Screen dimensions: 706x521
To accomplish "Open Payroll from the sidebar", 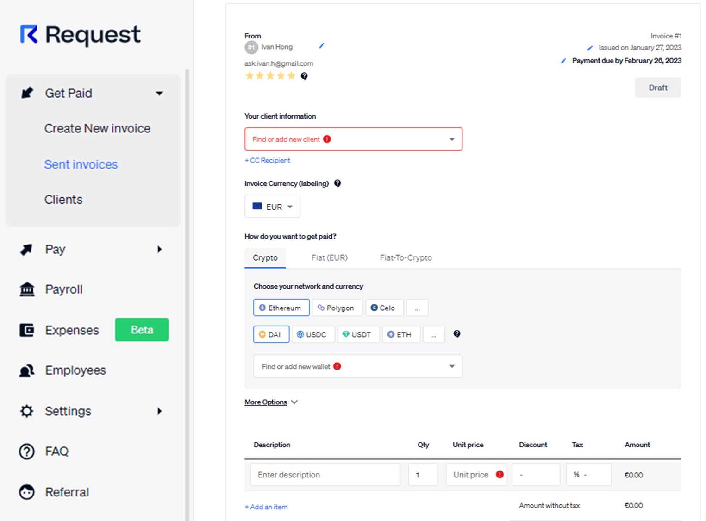I will pyautogui.click(x=64, y=289).
